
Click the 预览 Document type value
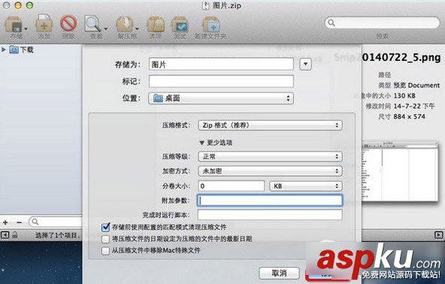[416, 85]
